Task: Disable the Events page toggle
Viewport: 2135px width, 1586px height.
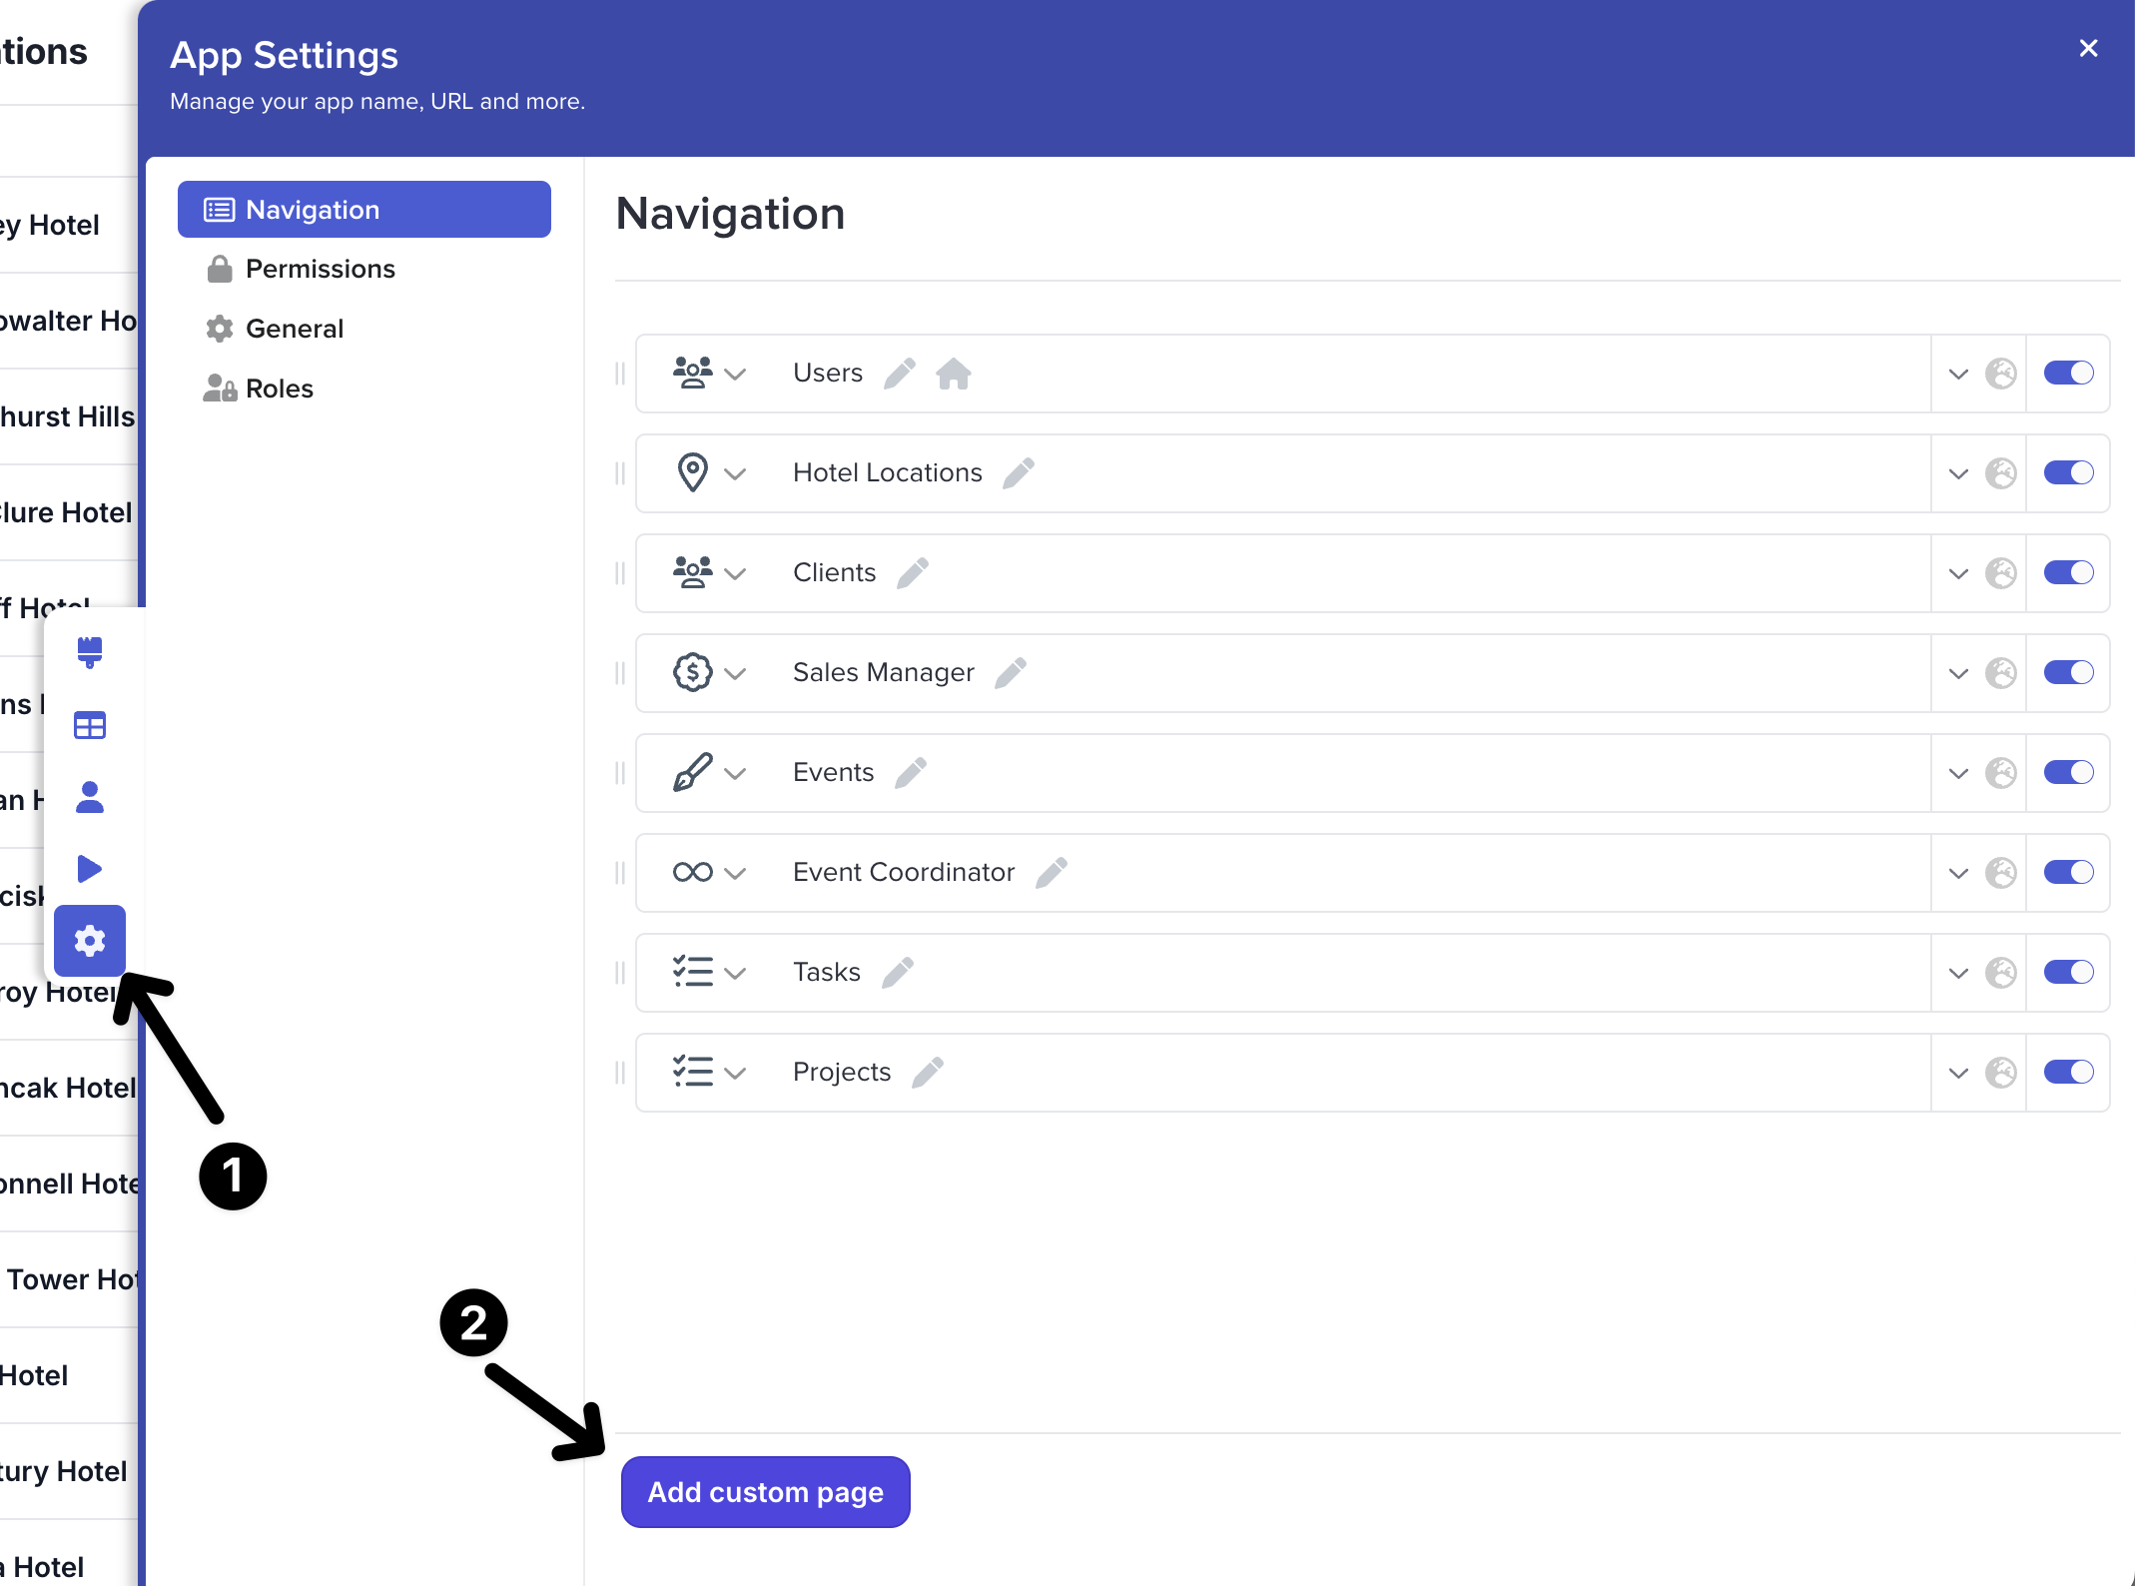Action: point(2068,773)
